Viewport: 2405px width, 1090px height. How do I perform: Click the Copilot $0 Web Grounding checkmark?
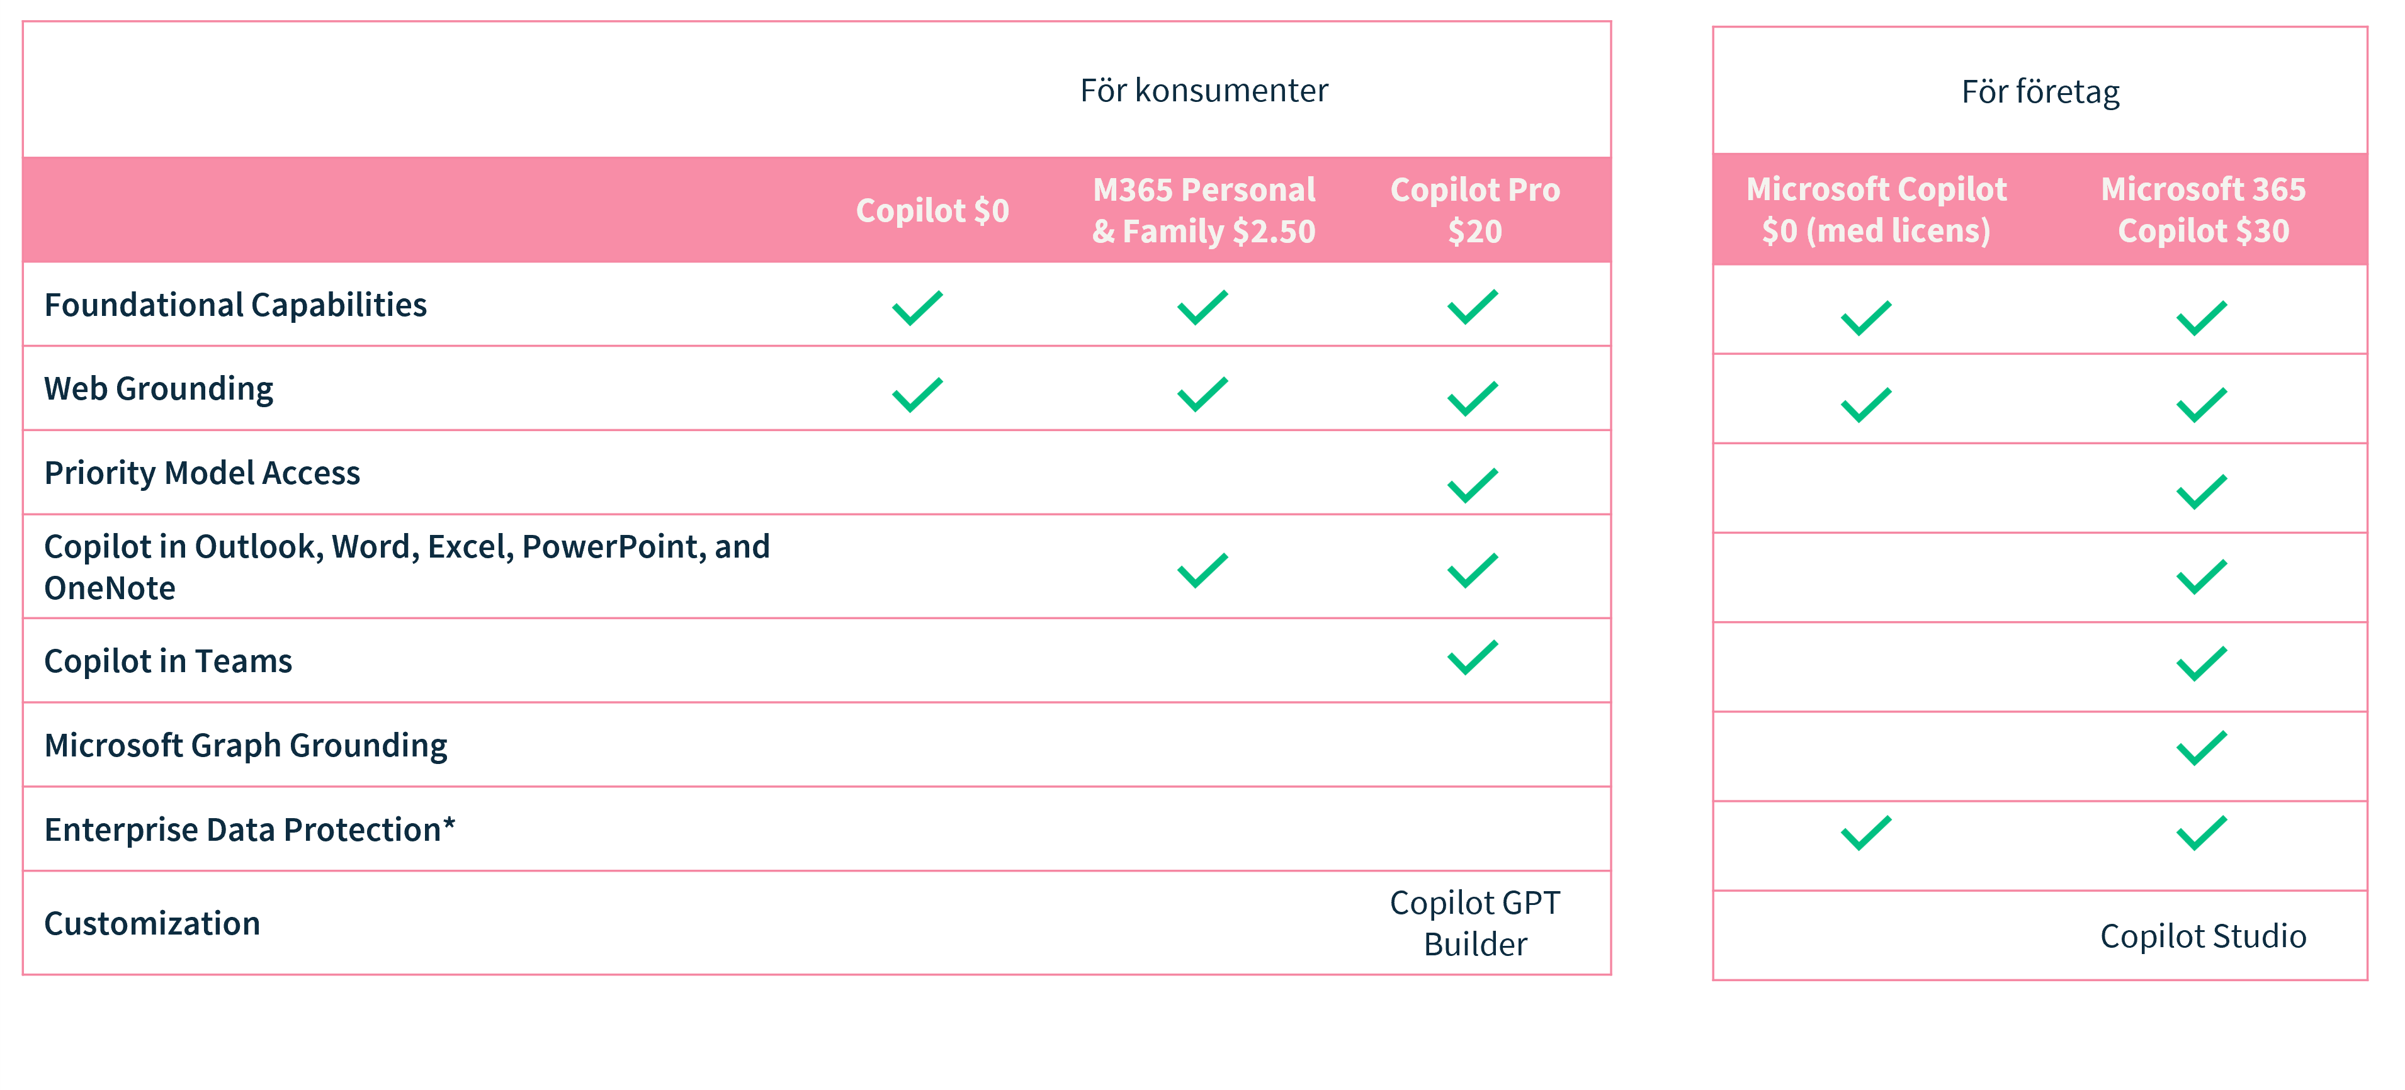917,394
